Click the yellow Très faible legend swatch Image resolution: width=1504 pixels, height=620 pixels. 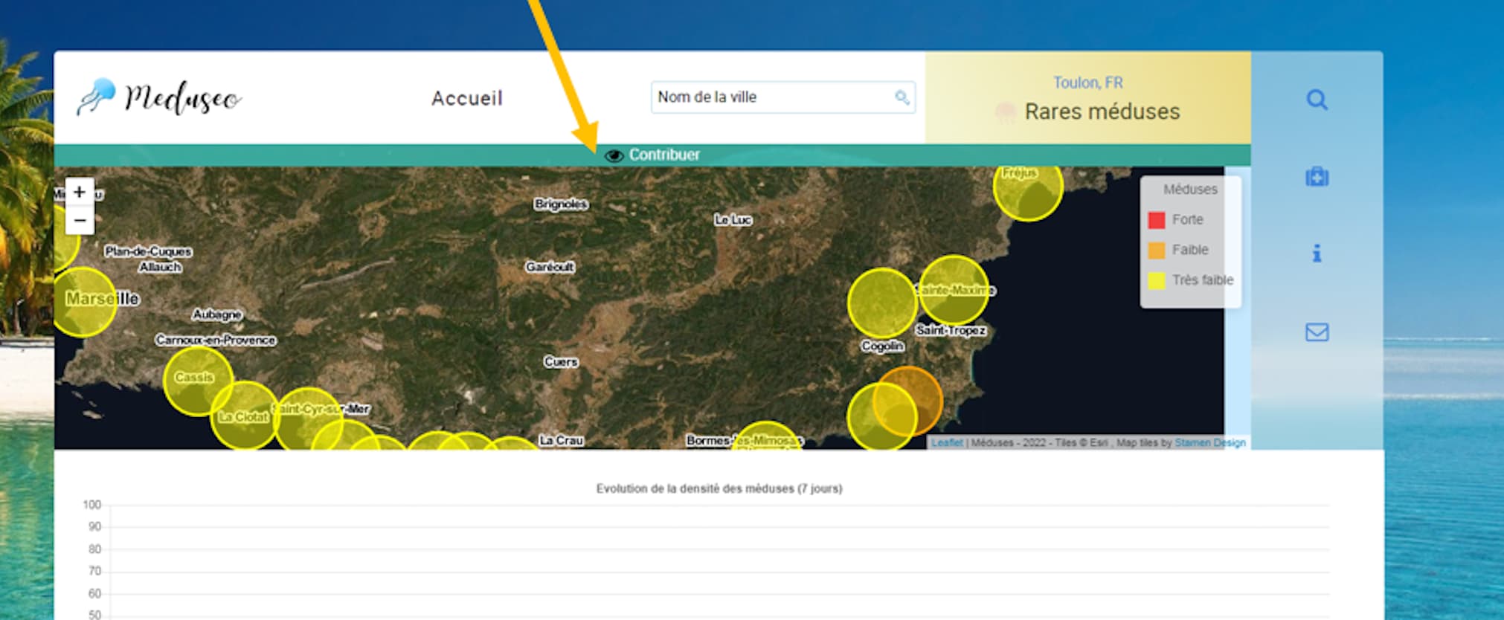pyautogui.click(x=1156, y=280)
